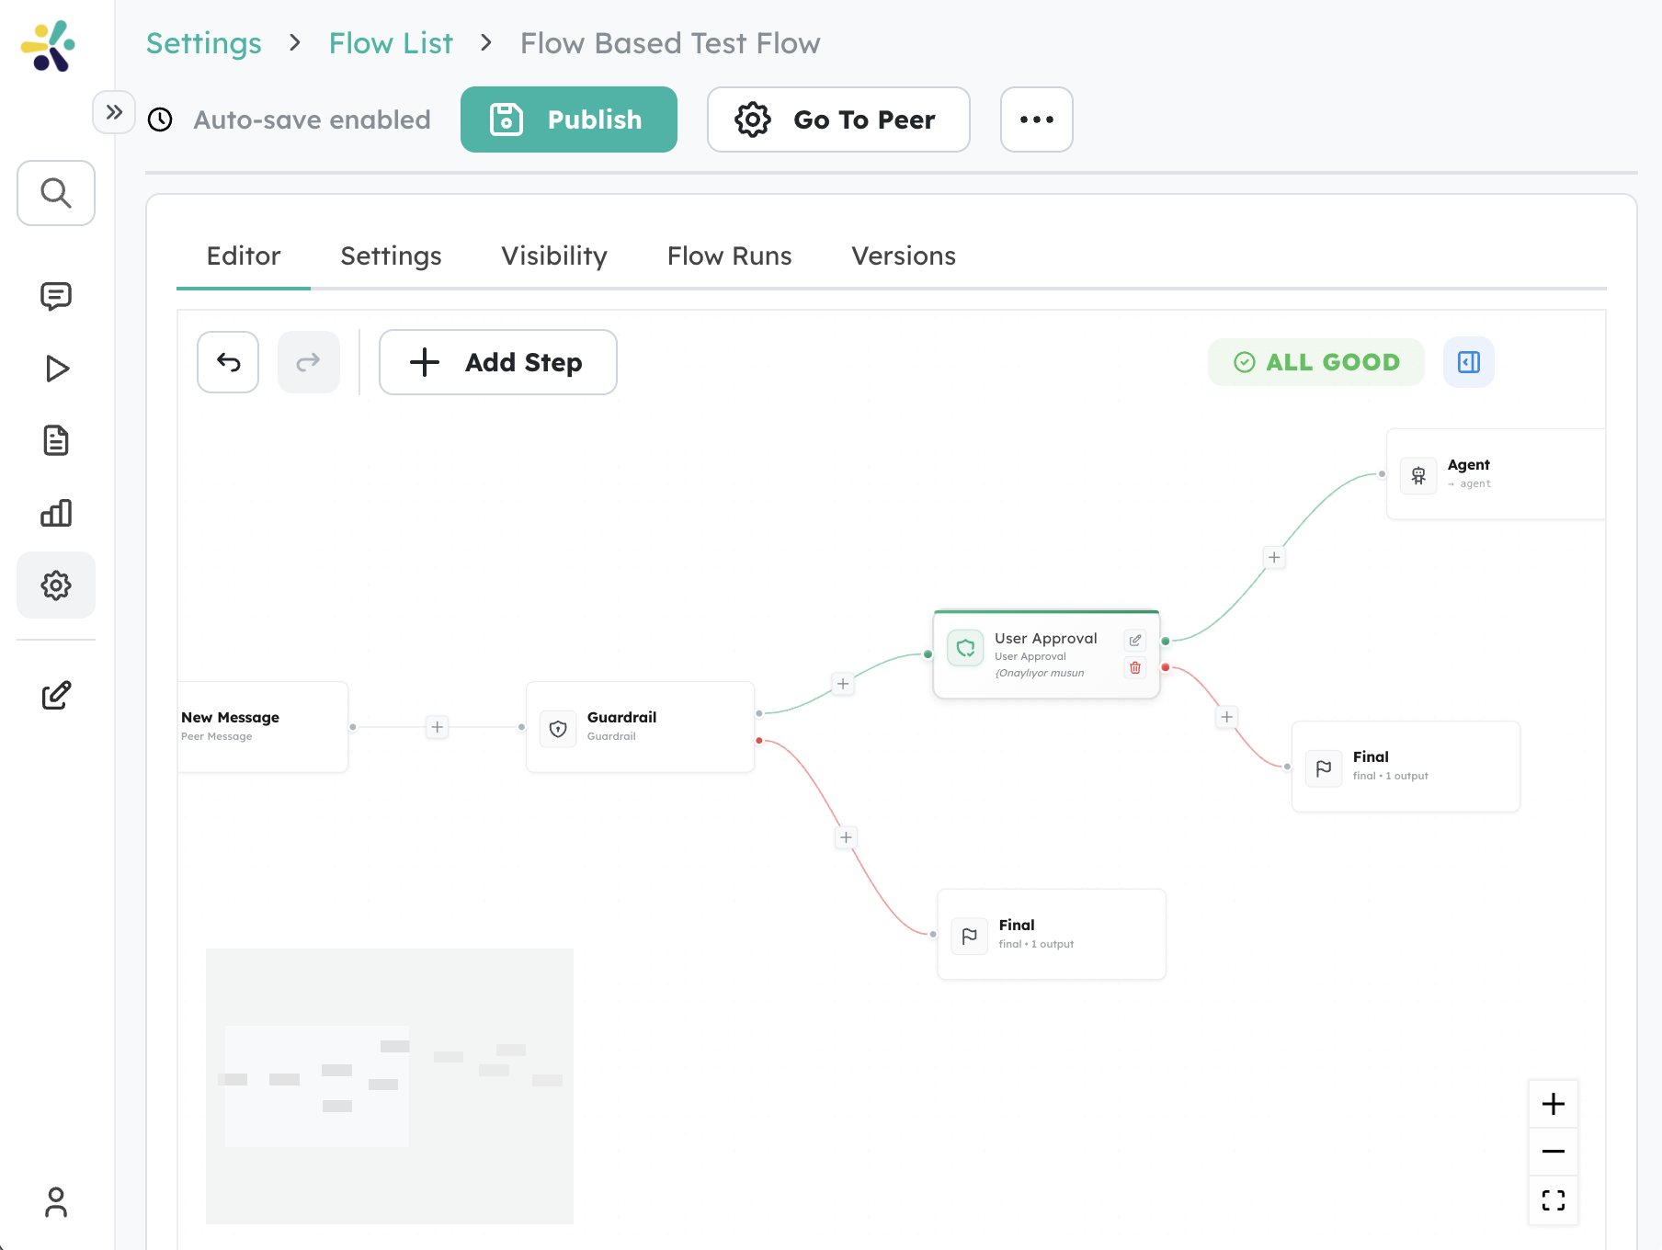Add a step on Guardrail fail branch
Viewport: 1662px width, 1250px height.
coord(844,837)
